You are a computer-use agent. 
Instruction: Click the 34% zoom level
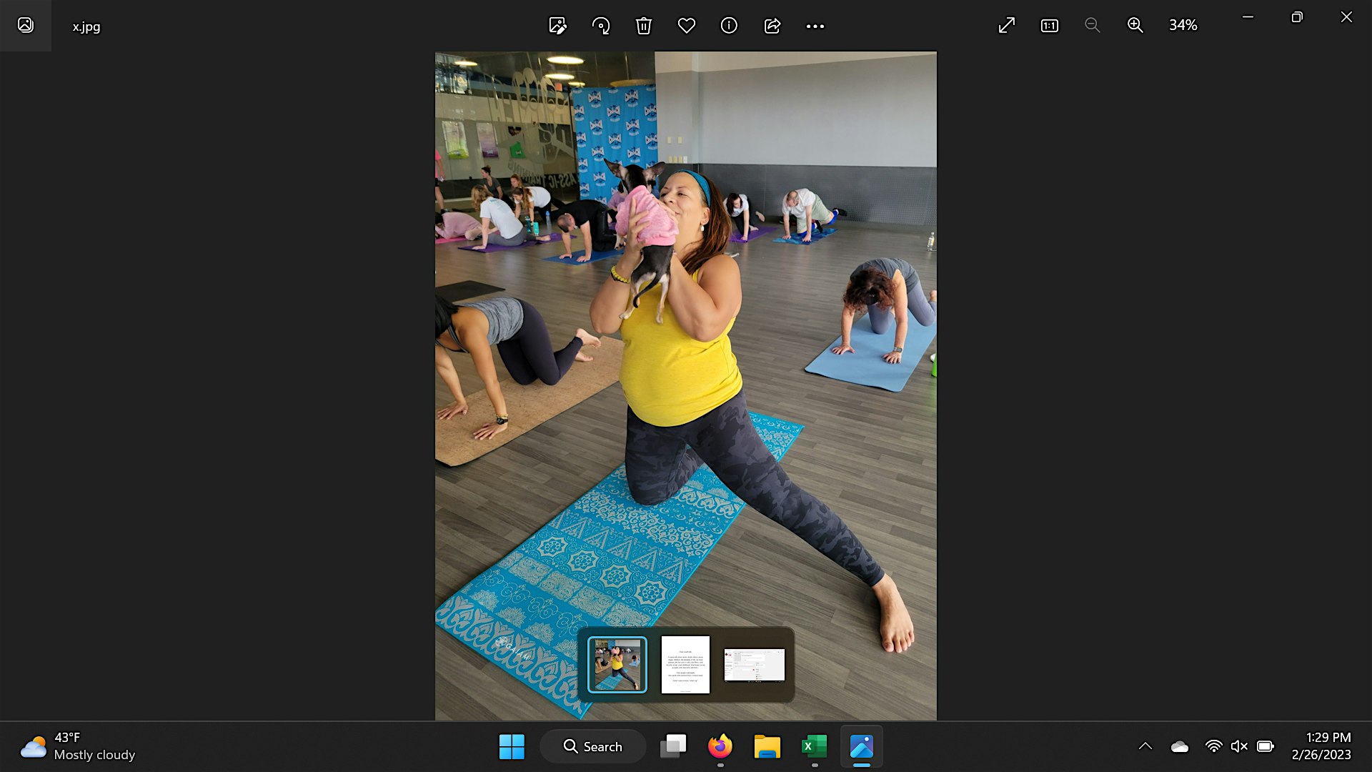(x=1183, y=25)
